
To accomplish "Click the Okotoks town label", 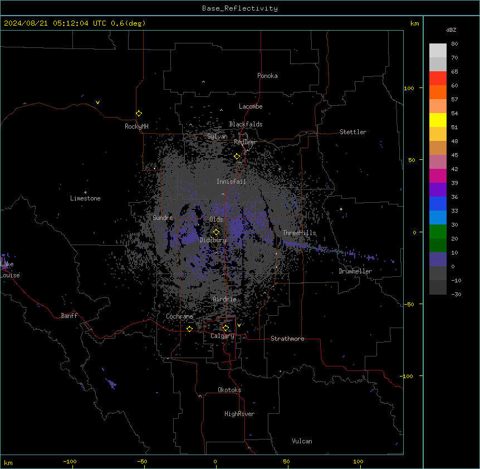I will (x=229, y=390).
